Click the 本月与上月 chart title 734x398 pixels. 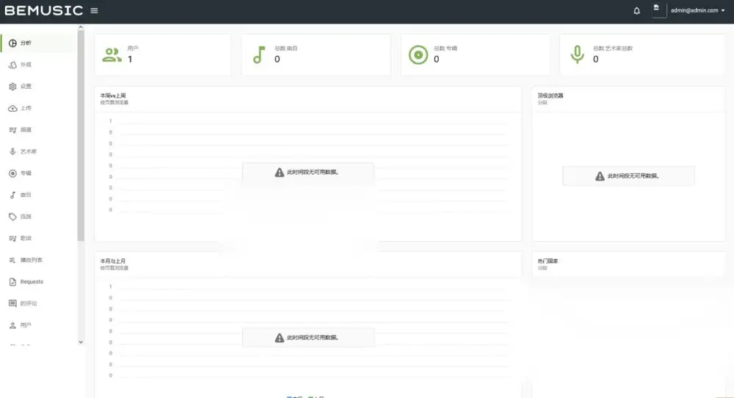click(113, 261)
